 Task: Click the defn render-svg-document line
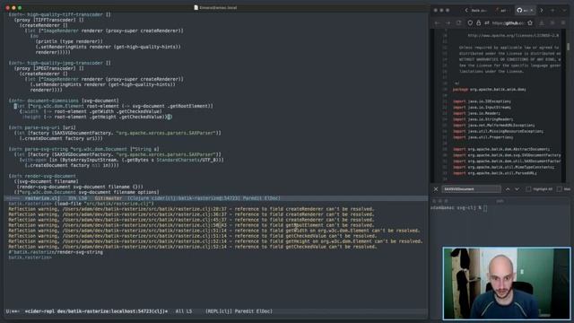42,176
